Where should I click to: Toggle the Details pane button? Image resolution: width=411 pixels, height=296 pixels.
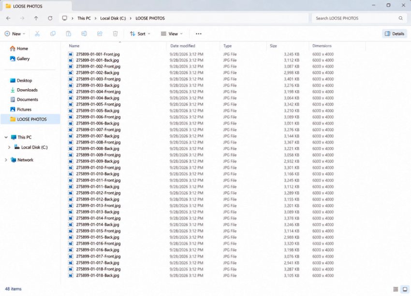[395, 34]
